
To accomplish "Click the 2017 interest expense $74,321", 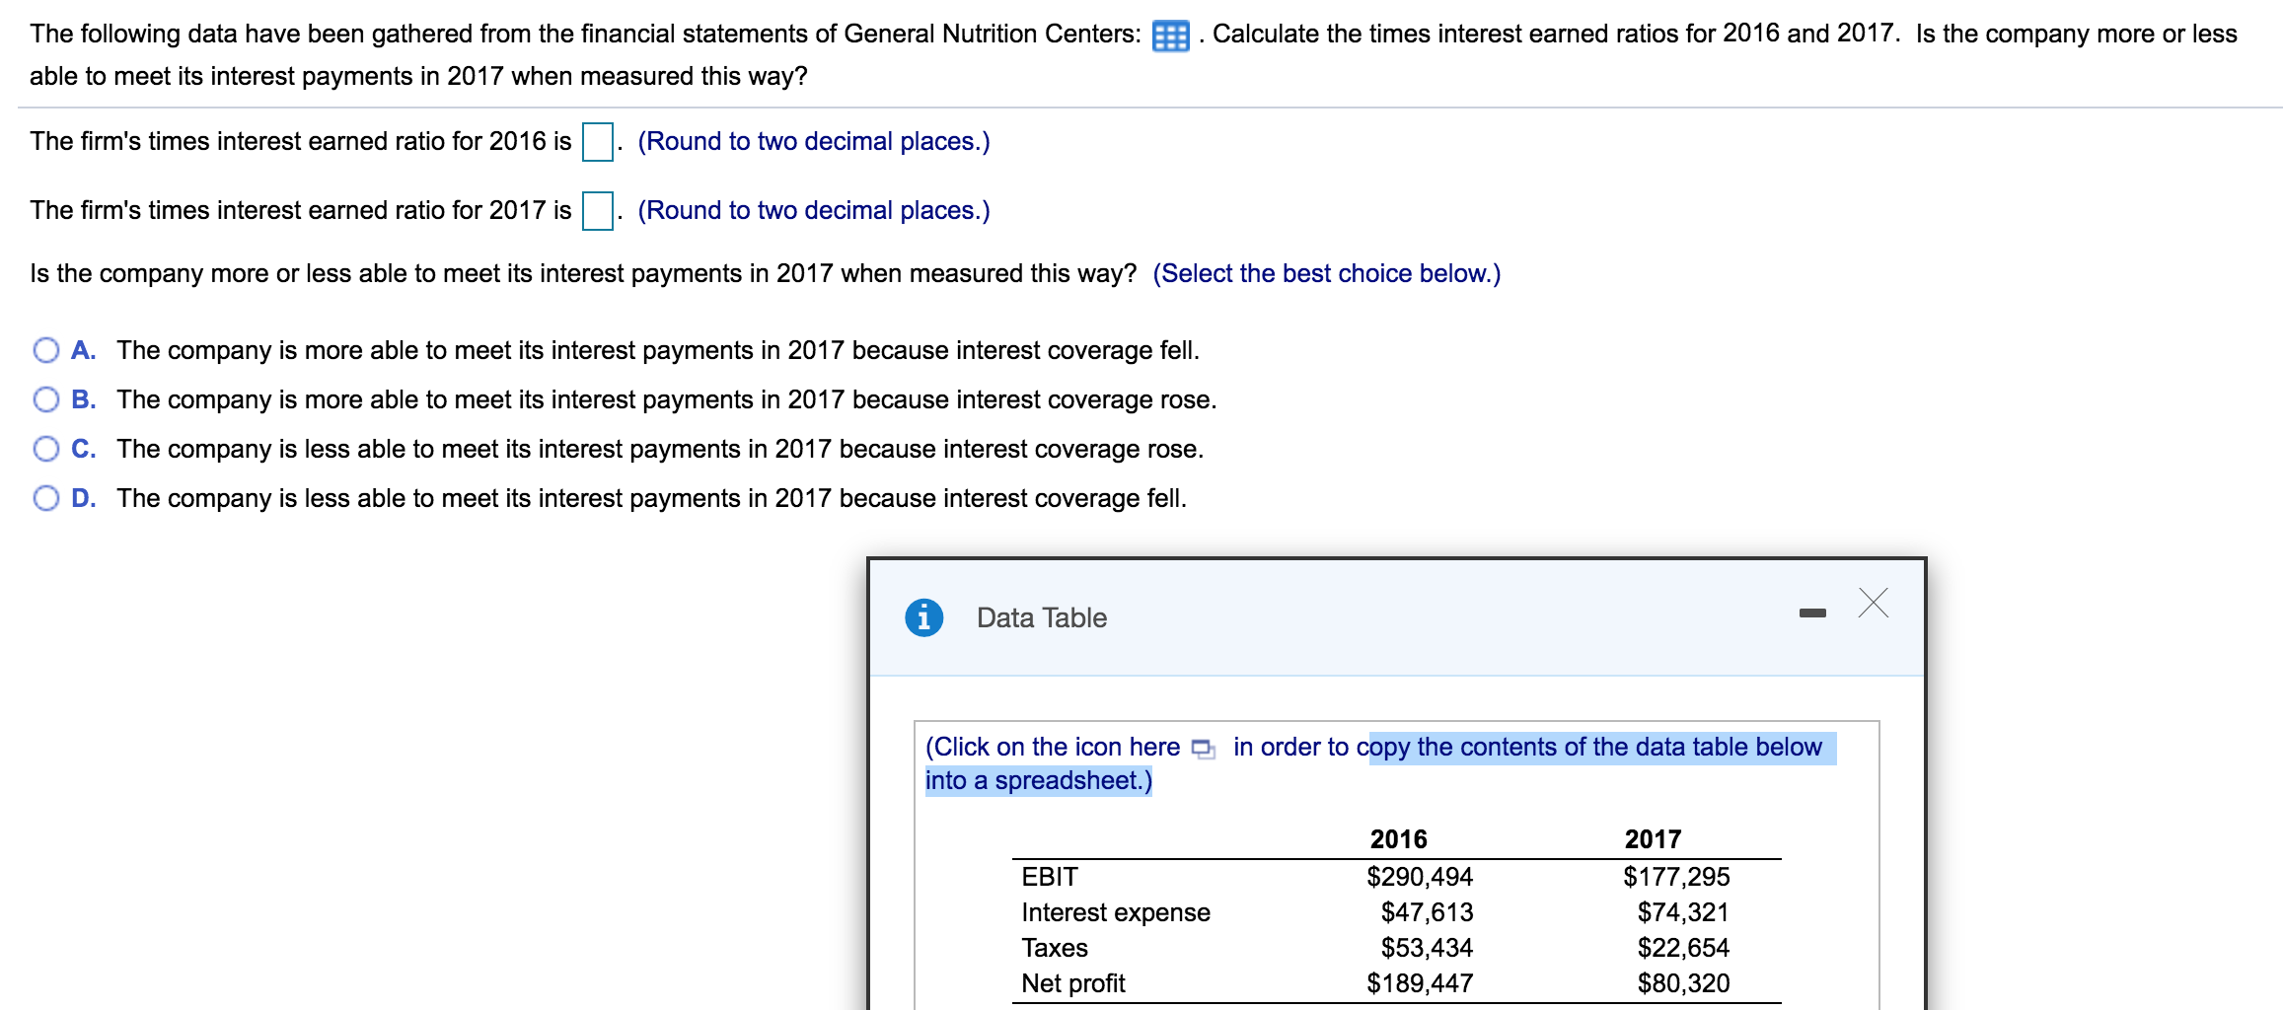I will [1683, 911].
